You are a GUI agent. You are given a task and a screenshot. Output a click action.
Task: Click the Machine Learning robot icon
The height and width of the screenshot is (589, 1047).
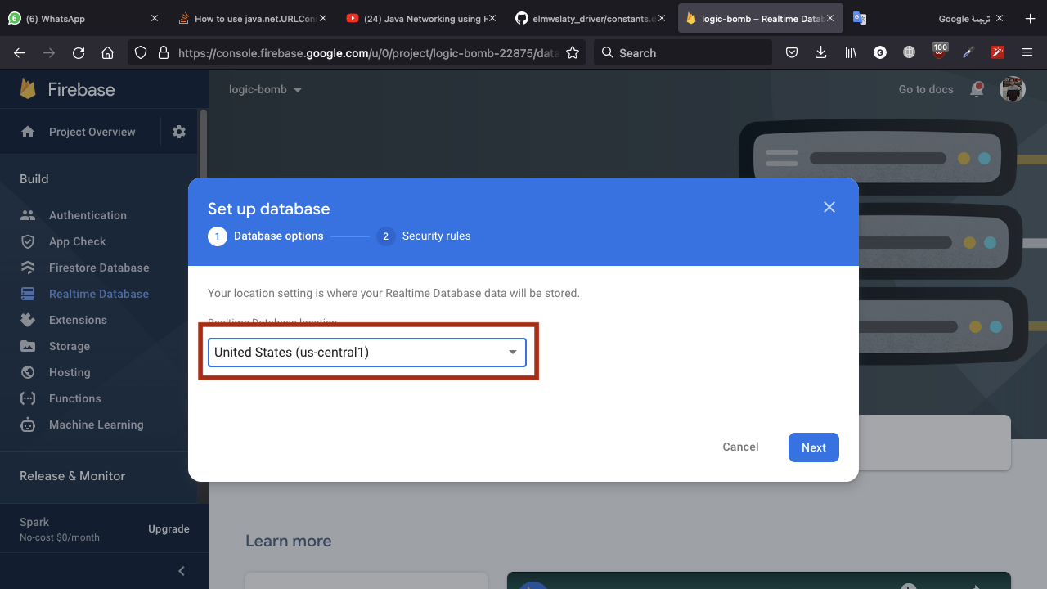(x=28, y=425)
